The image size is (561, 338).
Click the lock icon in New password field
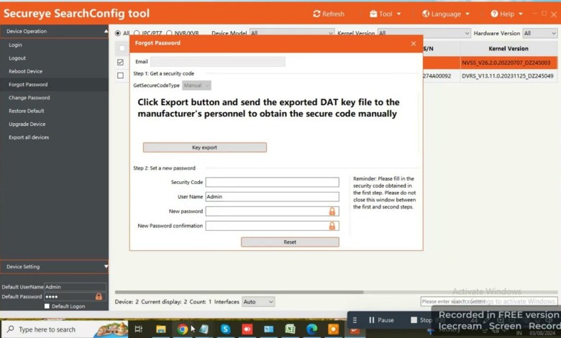pyautogui.click(x=332, y=211)
